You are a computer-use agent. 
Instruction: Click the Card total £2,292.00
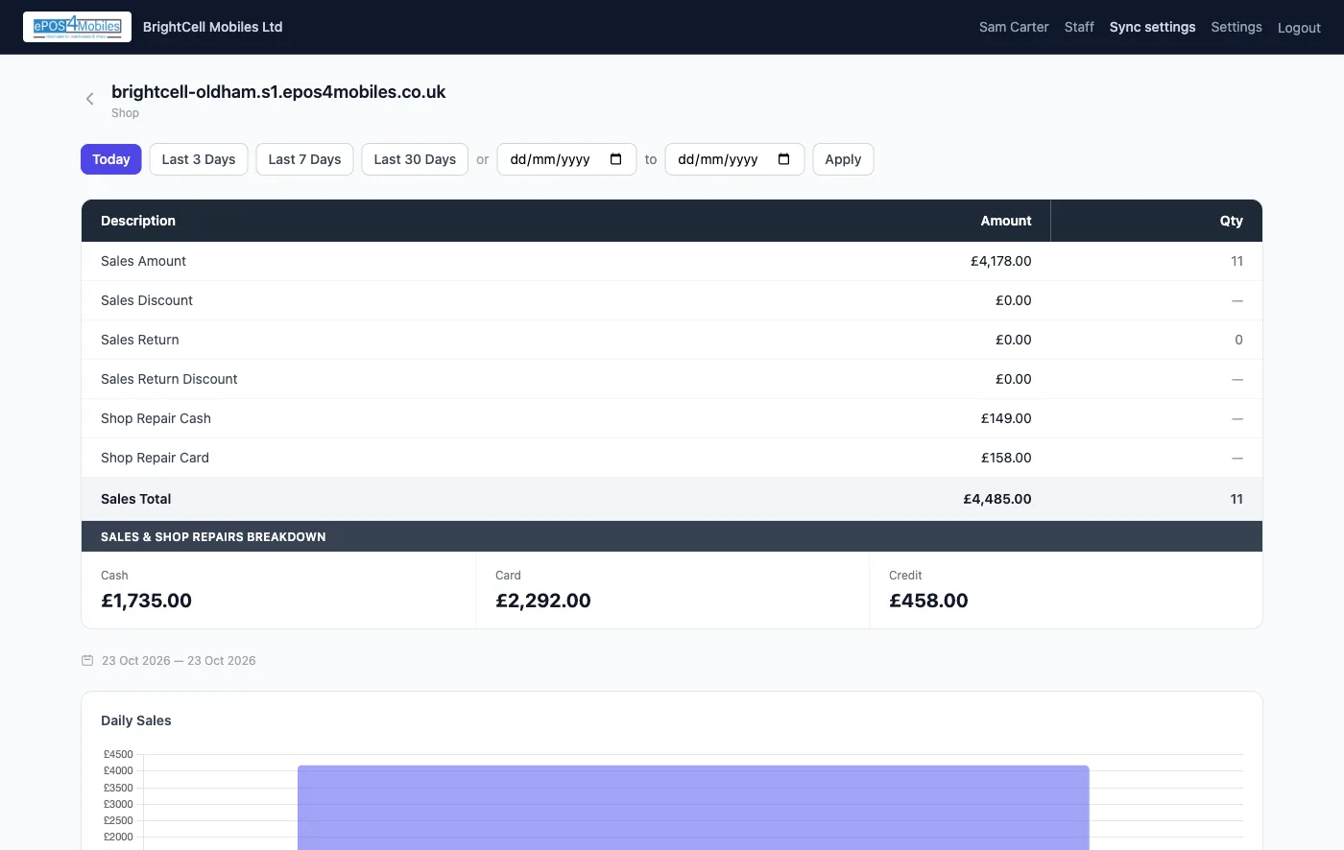[x=543, y=601]
